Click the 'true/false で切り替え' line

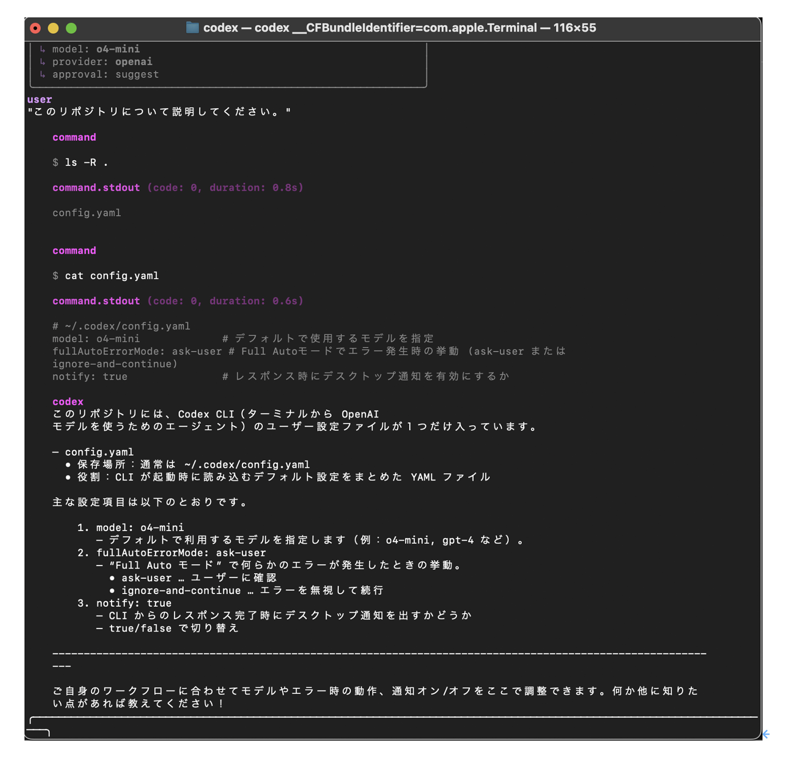(x=167, y=629)
